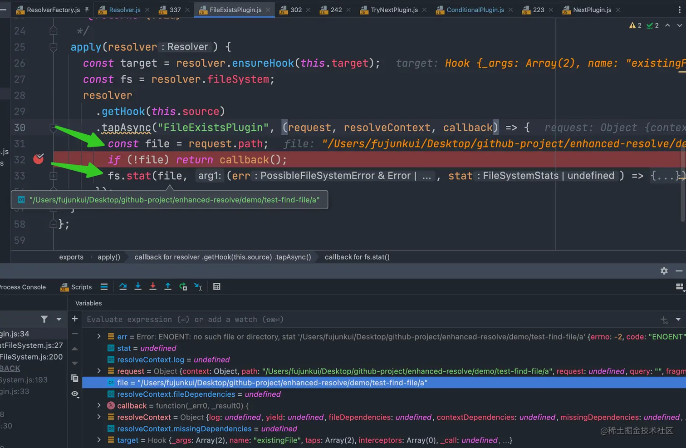The height and width of the screenshot is (448, 686).
Task: Click the frames filter funnel icon
Action: coord(44,319)
